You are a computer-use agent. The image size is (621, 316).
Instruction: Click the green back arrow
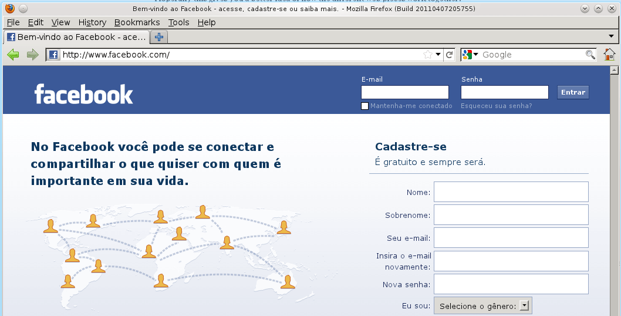click(x=13, y=55)
